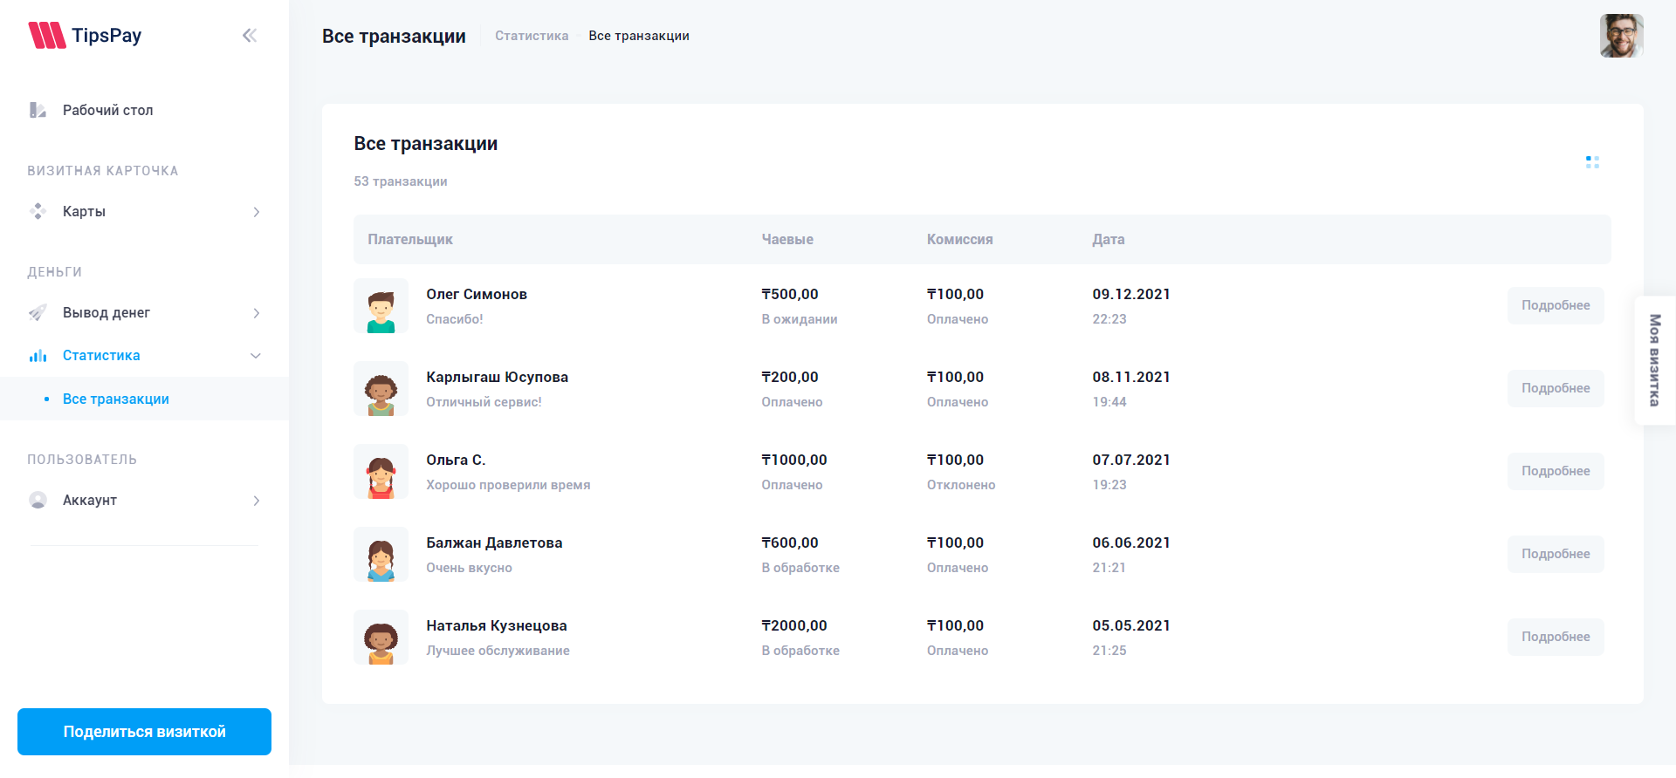Open the Вывод денег menu item

point(144,312)
